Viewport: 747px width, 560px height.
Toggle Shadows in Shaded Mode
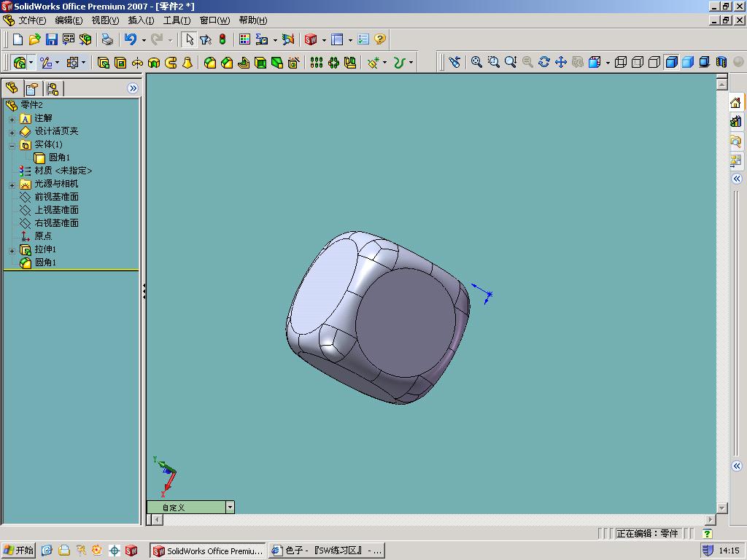(705, 63)
